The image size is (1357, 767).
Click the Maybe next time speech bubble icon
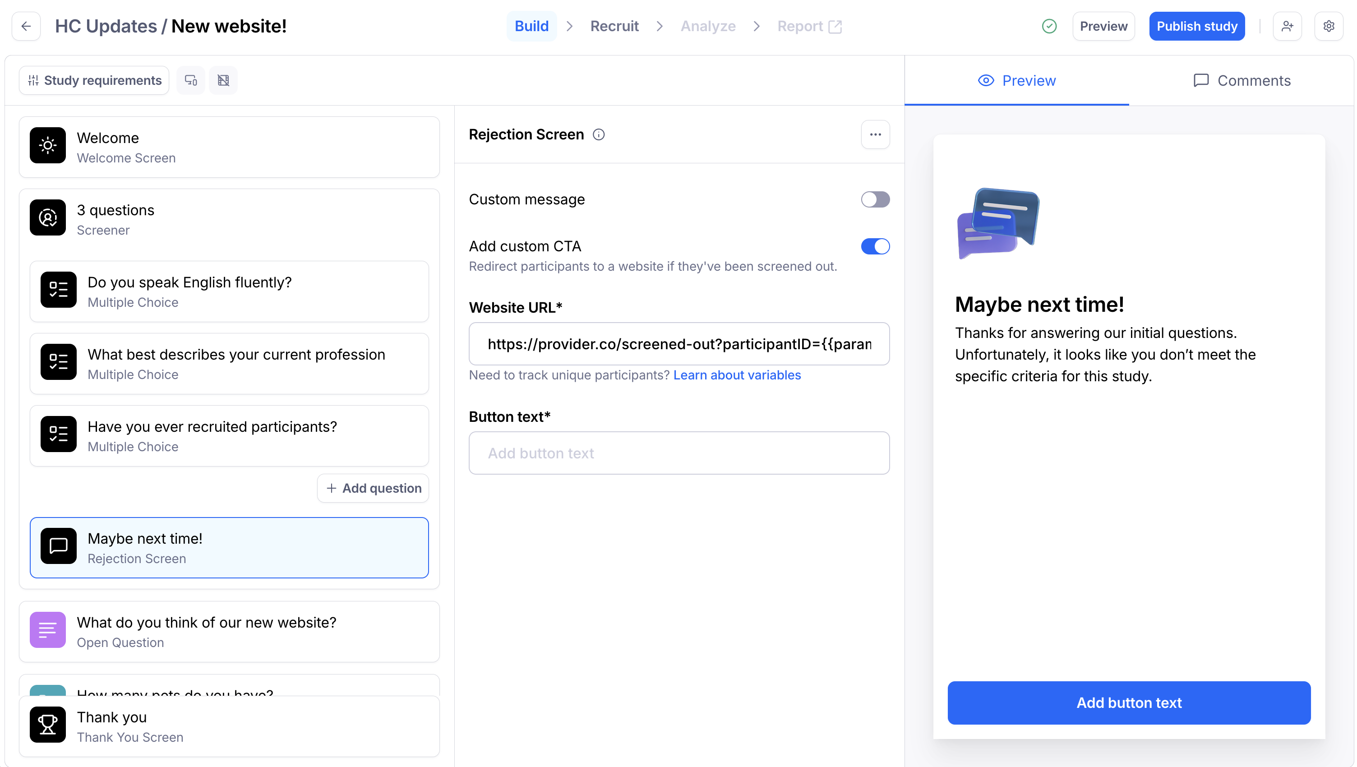59,546
